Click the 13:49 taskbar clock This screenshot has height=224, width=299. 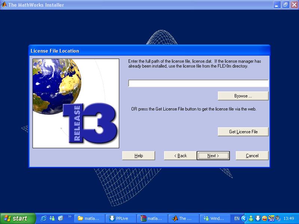click(289, 218)
